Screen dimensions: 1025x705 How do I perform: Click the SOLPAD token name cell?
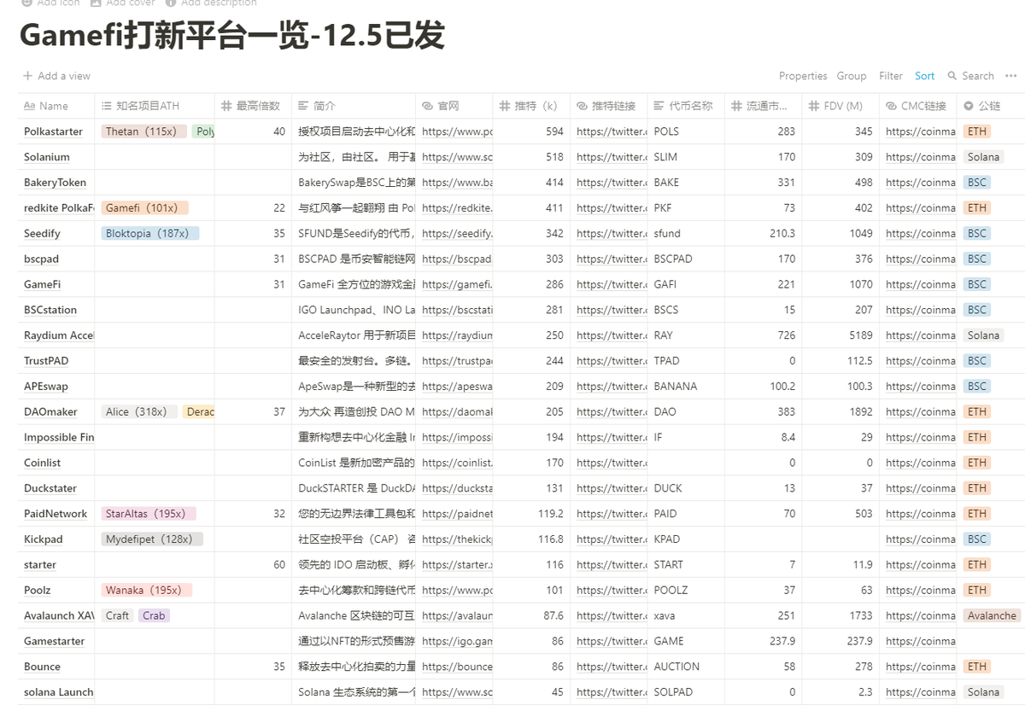686,692
